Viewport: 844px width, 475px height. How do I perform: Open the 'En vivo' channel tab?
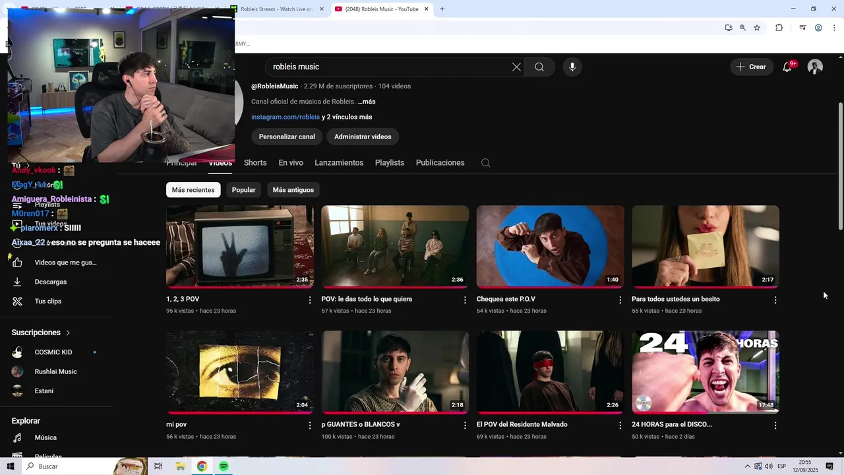(x=291, y=163)
